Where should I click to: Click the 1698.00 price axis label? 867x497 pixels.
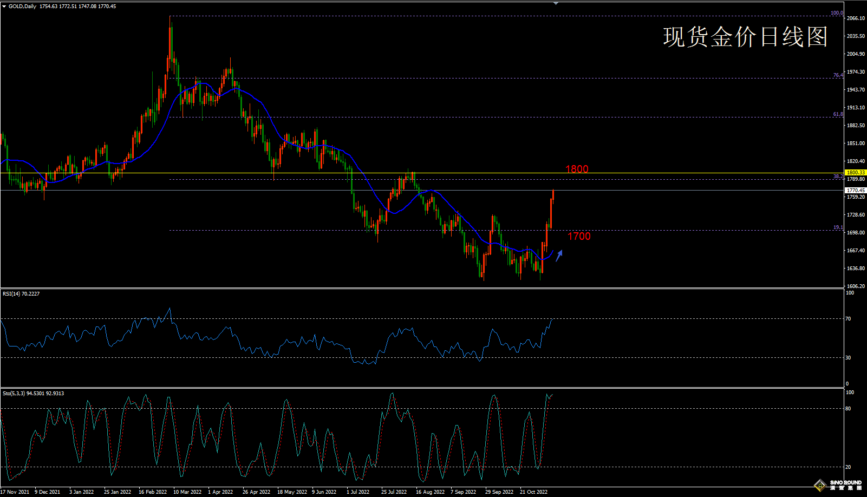[x=856, y=233]
